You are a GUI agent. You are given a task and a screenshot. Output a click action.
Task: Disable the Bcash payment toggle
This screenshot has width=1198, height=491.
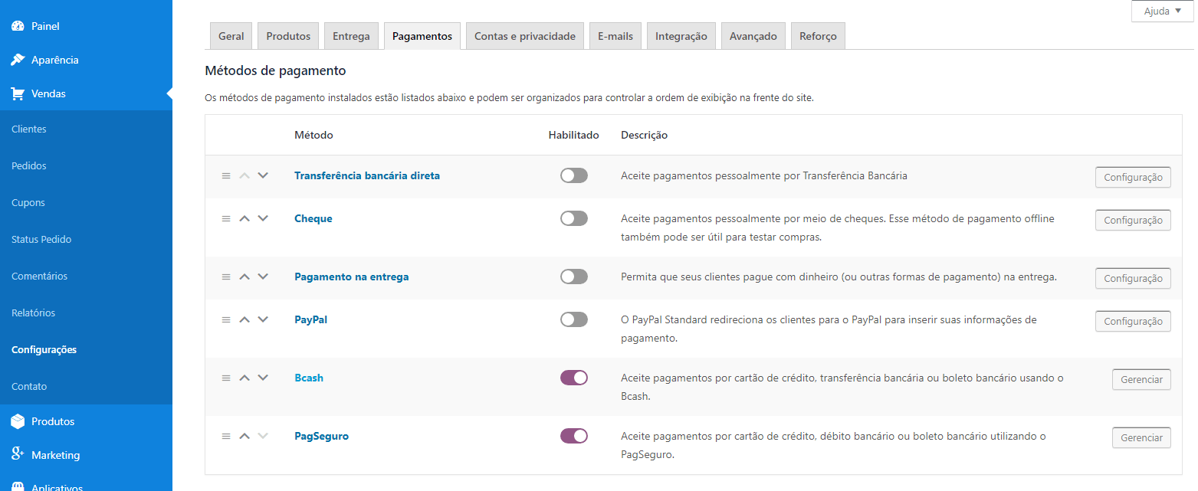pos(574,378)
